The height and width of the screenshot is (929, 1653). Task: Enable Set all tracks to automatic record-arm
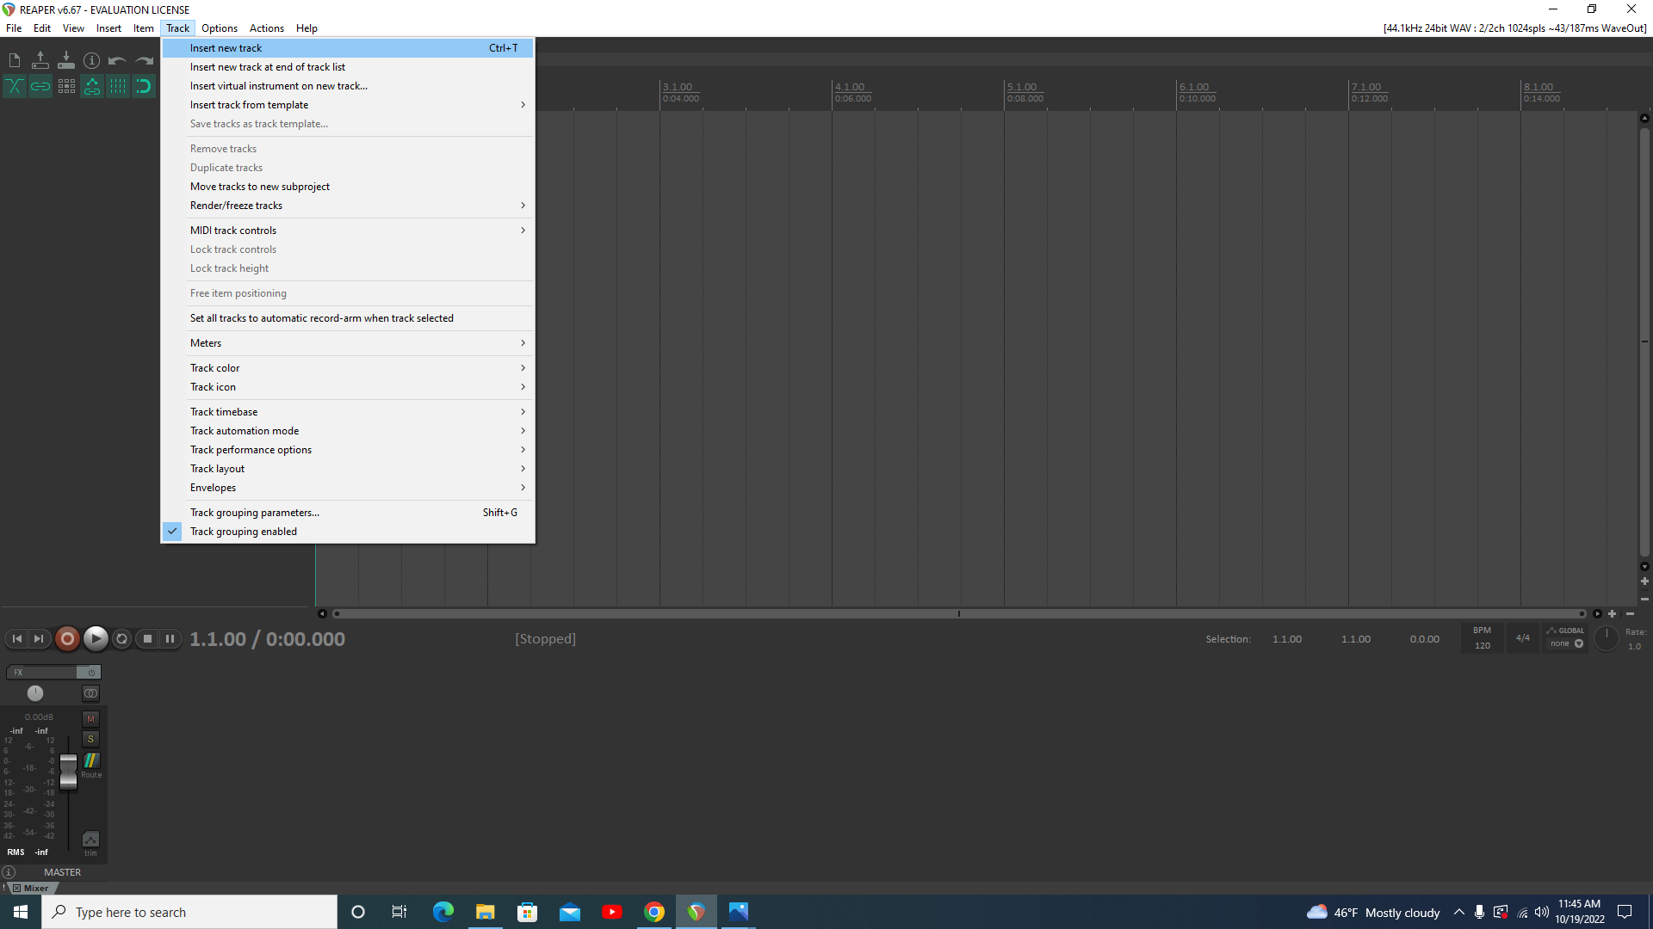321,317
